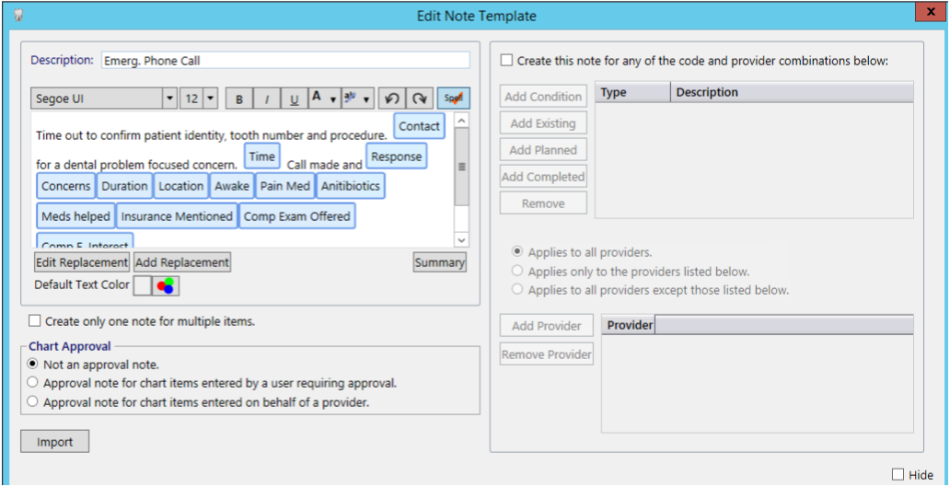
Task: Select 'Applies to all providers.' radio
Action: pyautogui.click(x=517, y=252)
